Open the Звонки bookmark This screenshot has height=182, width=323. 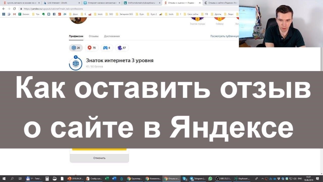24,14
